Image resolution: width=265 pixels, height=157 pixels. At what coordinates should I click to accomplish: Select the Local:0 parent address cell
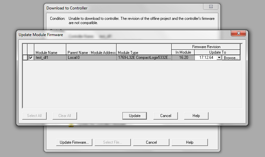click(x=91, y=58)
